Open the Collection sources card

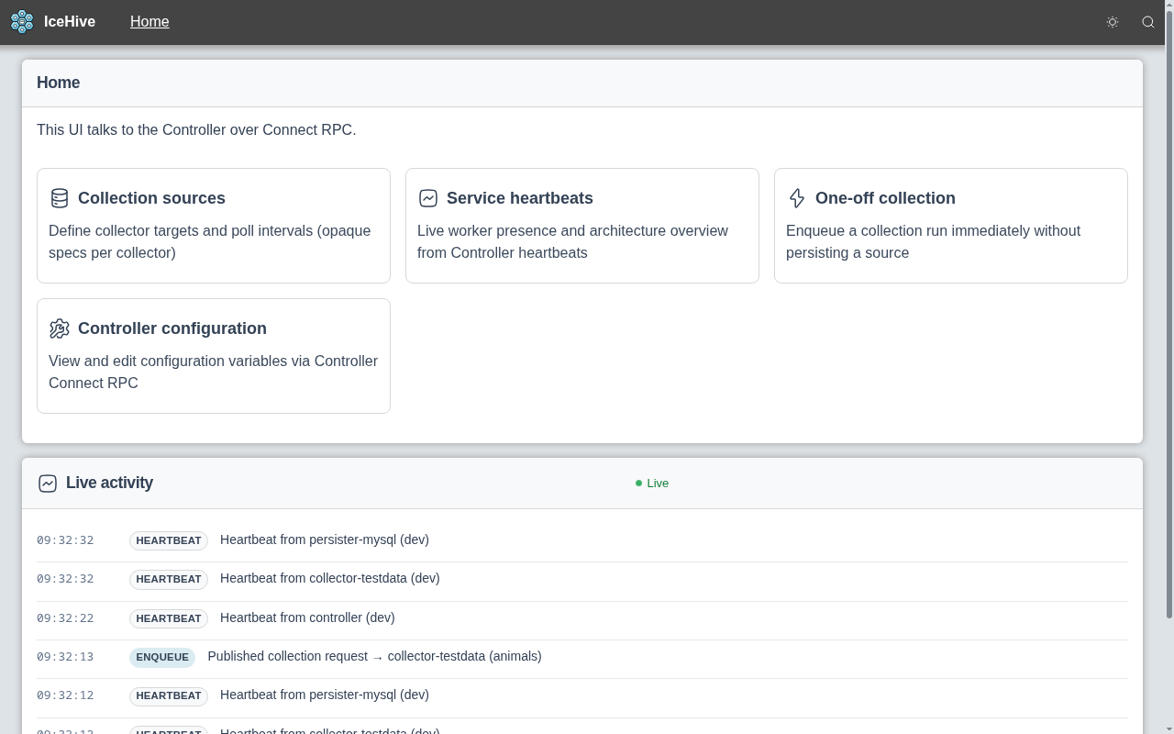[x=214, y=226]
